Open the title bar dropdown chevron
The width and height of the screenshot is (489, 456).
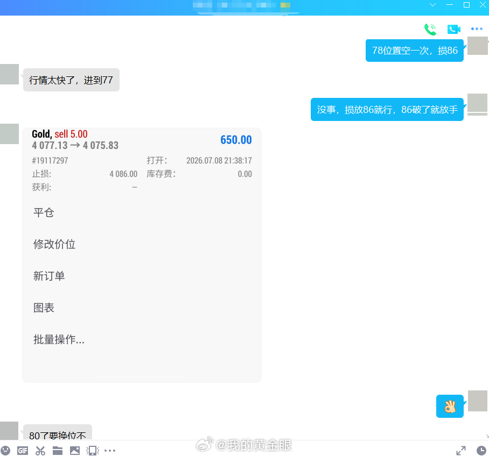432,5
